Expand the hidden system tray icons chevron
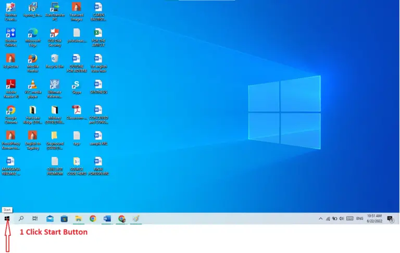Image resolution: width=400 pixels, height=253 pixels. (x=320, y=219)
